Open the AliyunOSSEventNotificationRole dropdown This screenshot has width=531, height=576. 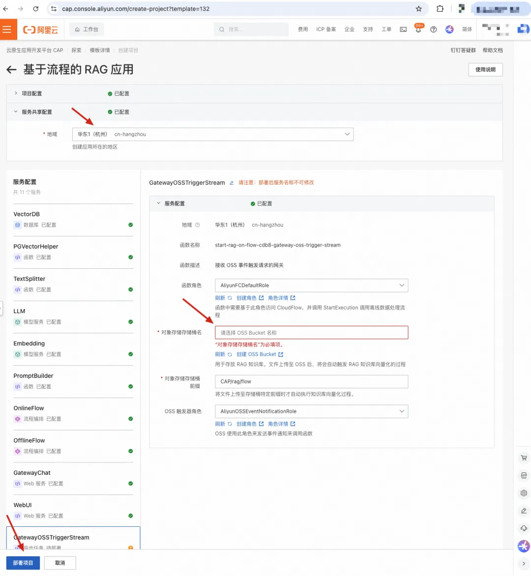coord(311,411)
